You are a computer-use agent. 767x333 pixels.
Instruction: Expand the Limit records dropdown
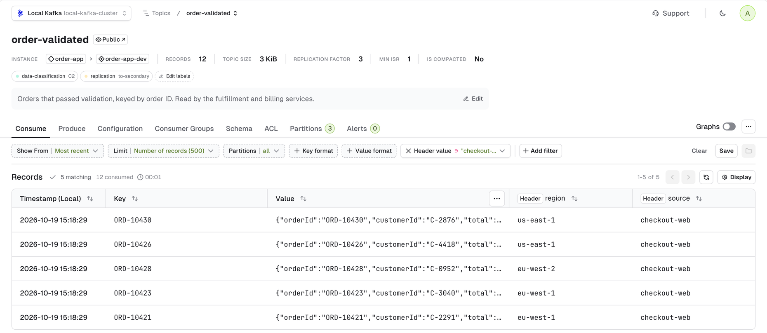tap(164, 151)
